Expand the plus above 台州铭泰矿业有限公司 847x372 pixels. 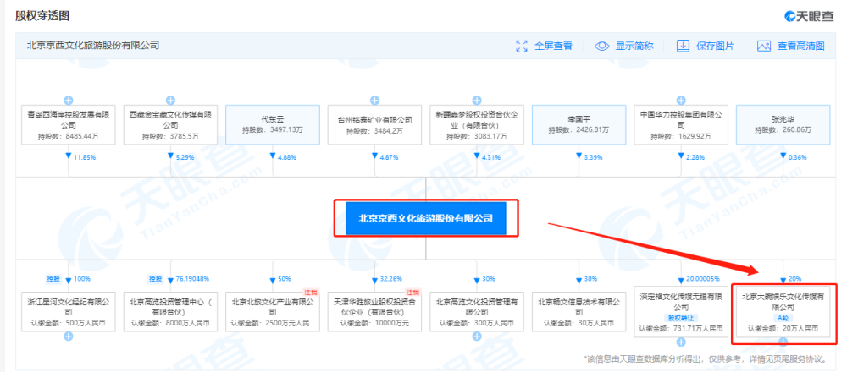coord(374,101)
